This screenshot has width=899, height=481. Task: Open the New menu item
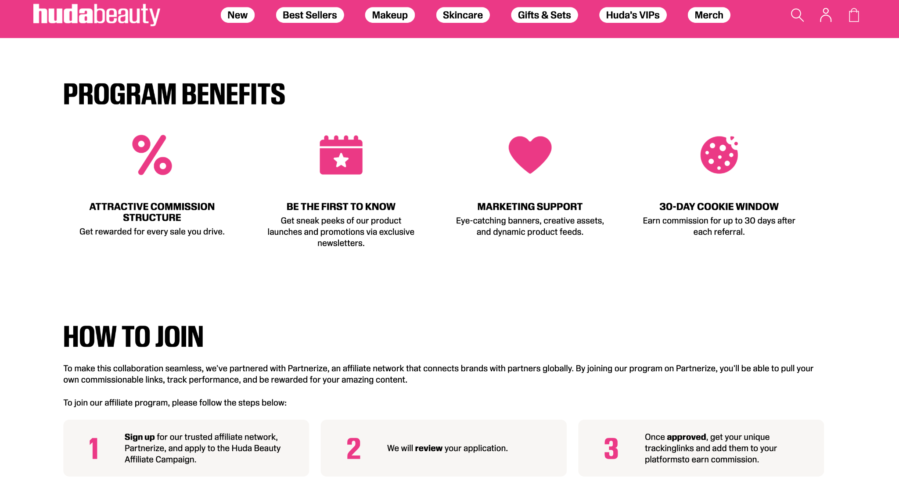[237, 15]
